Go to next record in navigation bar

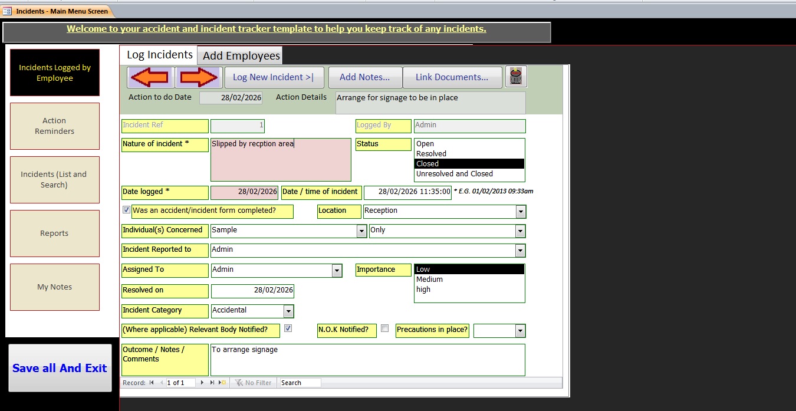[x=203, y=383]
